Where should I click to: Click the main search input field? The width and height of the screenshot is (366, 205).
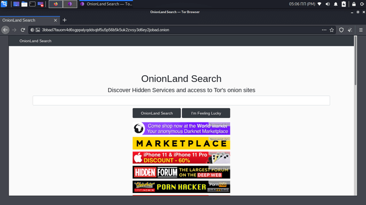181,100
